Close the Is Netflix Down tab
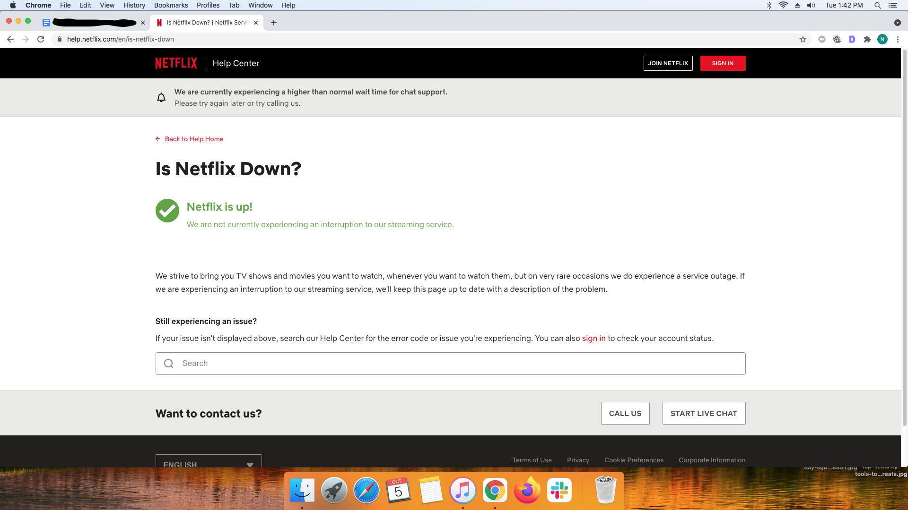Viewport: 908px width, 510px height. [x=256, y=23]
